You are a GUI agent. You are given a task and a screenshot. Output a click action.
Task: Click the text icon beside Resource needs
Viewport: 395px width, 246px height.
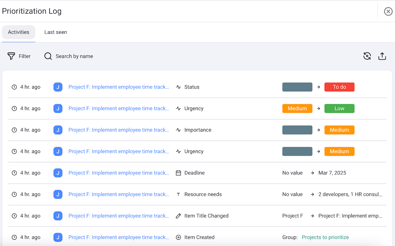click(x=178, y=194)
